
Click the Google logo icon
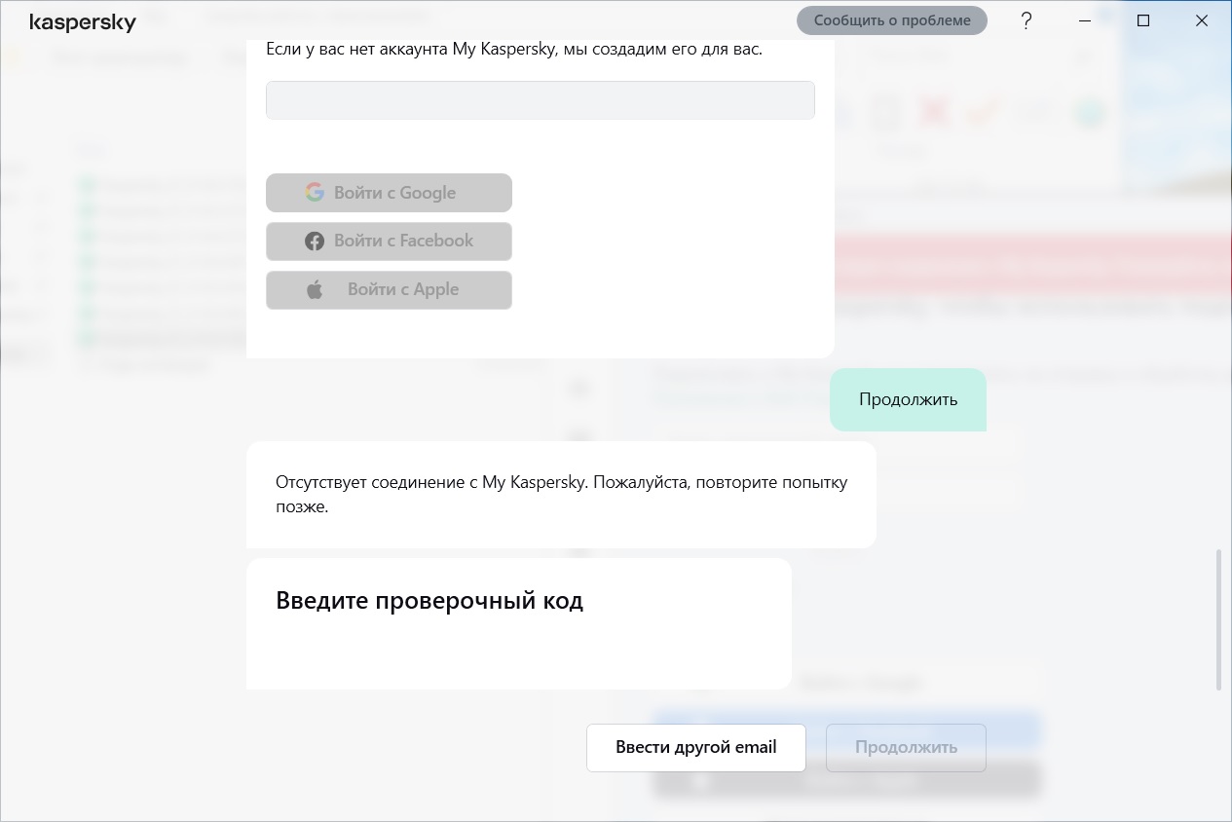pyautogui.click(x=315, y=193)
